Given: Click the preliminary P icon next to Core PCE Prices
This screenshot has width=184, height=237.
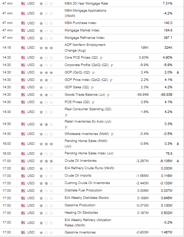Looking at the screenshot, I should (x=101, y=58).
